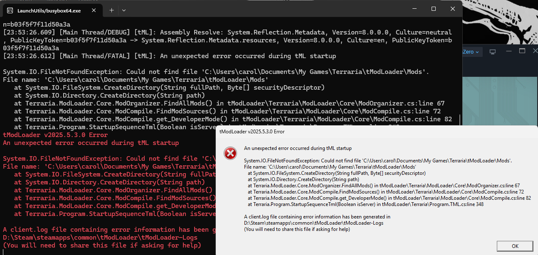538x255 pixels.
Task: Minimize the terminal window
Action: click(x=414, y=9)
